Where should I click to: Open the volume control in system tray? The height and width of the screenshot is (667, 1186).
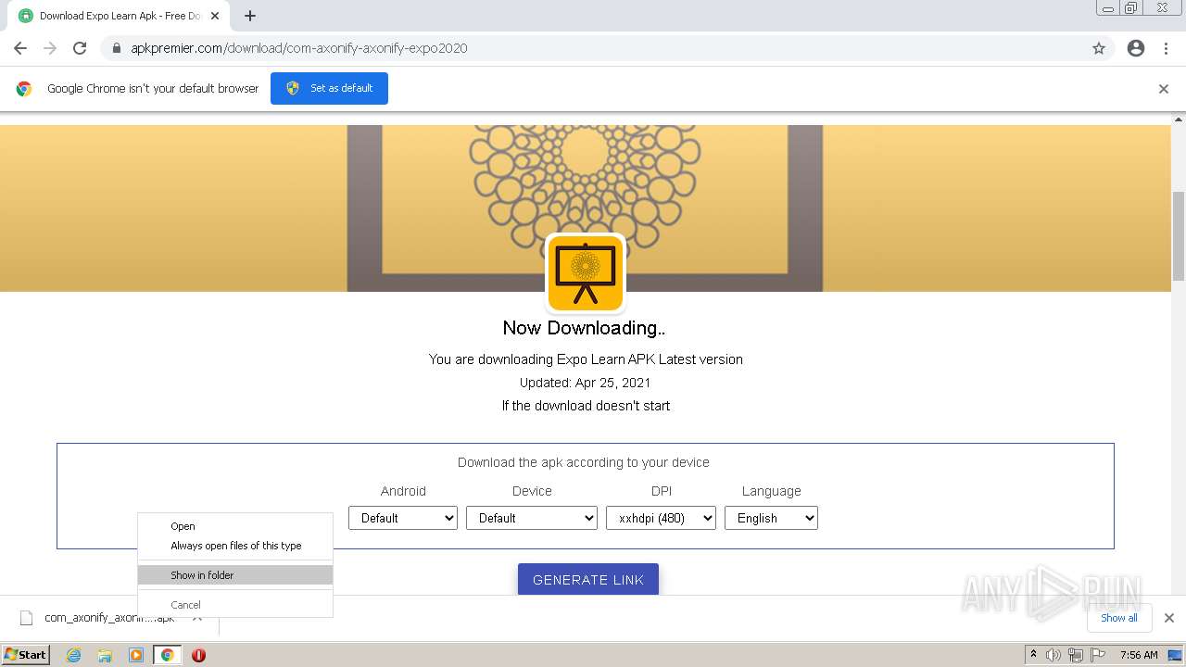click(1054, 655)
